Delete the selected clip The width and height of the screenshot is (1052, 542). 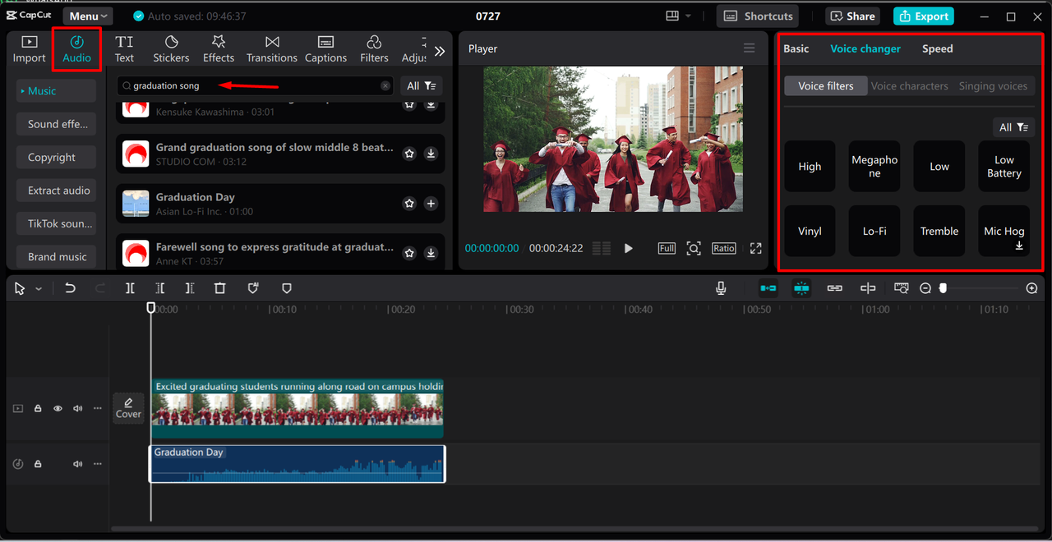[x=219, y=288]
